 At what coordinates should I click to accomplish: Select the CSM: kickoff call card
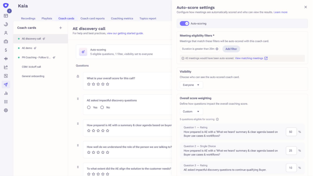40,67
